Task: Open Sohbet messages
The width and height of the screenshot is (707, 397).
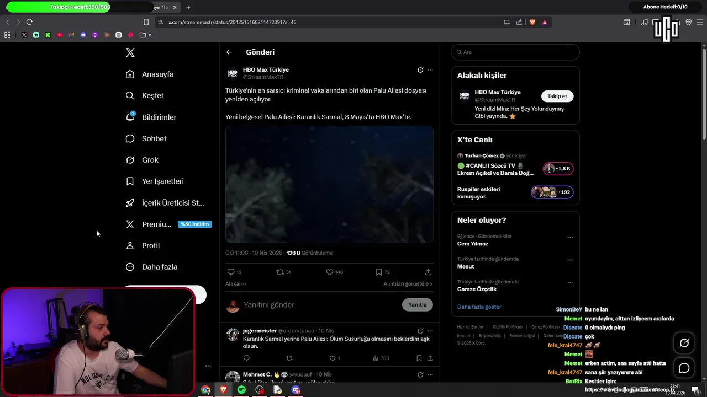Action: [x=146, y=138]
